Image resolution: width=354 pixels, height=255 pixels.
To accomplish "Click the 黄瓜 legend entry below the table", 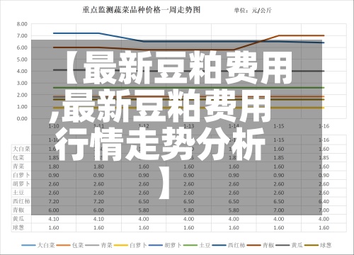I will pos(289,245).
